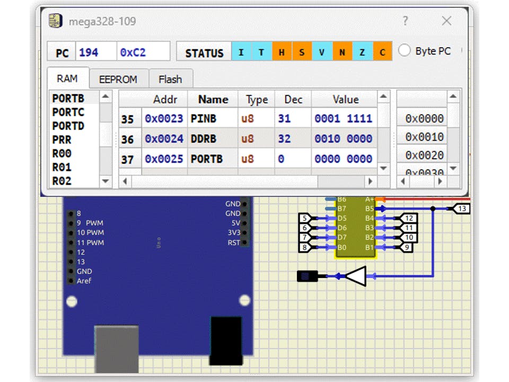Click the pin 13 tunnel connector
Viewport: 509px width, 382px height.
(461, 209)
